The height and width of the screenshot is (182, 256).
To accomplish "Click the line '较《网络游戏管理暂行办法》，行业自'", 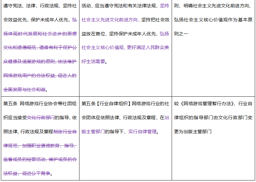I will (x=213, y=104).
